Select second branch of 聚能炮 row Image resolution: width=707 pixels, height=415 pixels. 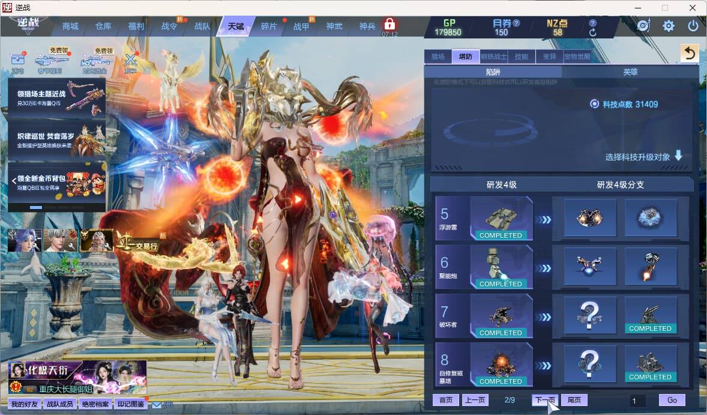pyautogui.click(x=650, y=267)
